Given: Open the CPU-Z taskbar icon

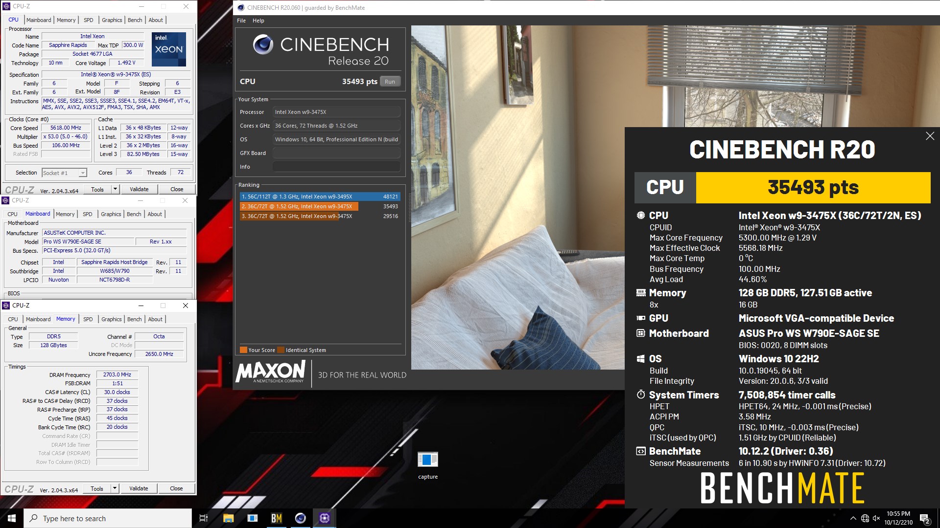Looking at the screenshot, I should point(324,518).
